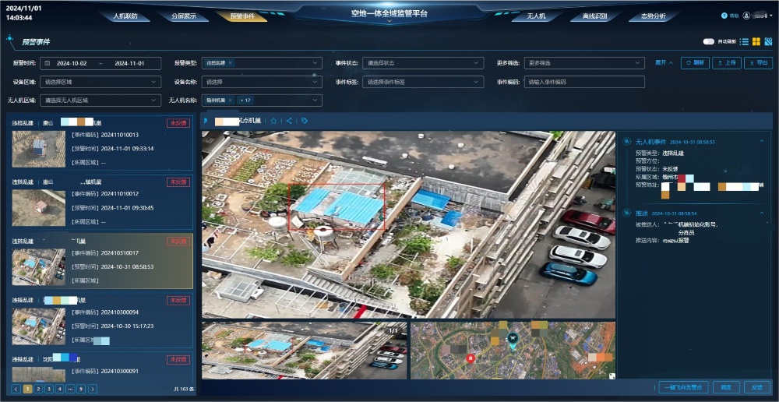
Task: Toggle the 自动刷新 auto refresh switch
Action: pos(709,42)
